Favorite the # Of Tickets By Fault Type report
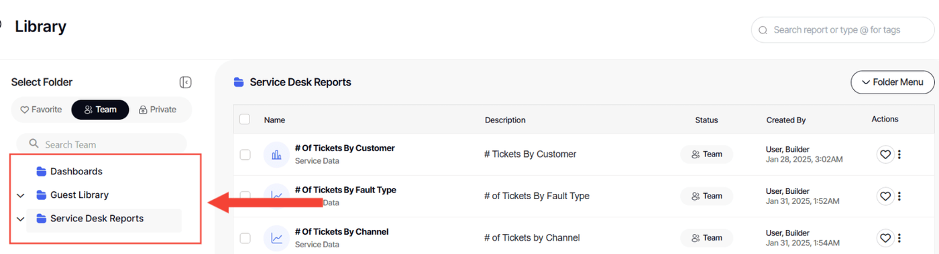 (885, 196)
